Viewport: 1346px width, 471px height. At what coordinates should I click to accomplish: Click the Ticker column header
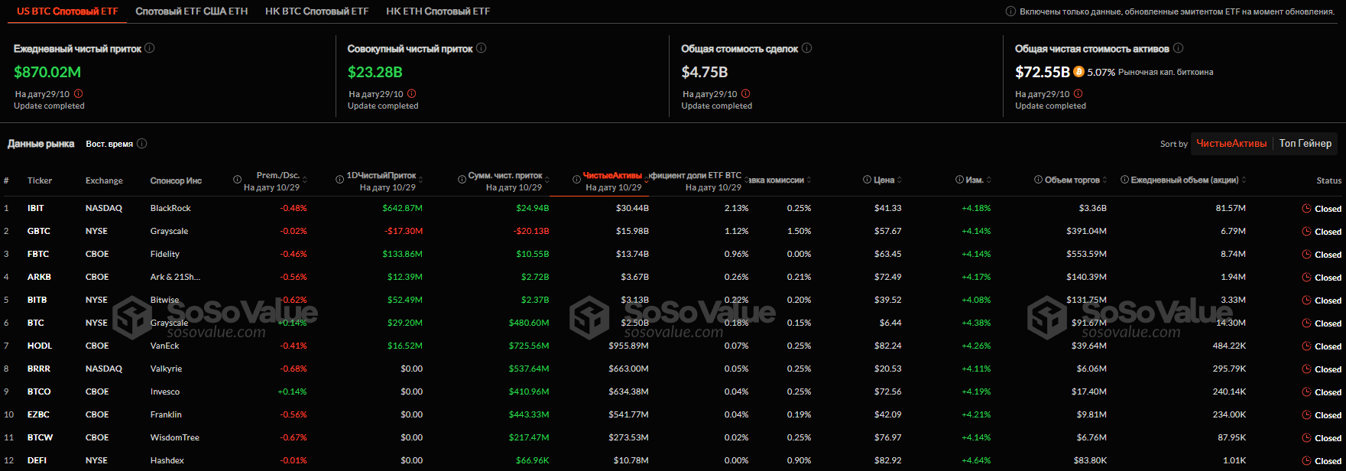(x=40, y=180)
